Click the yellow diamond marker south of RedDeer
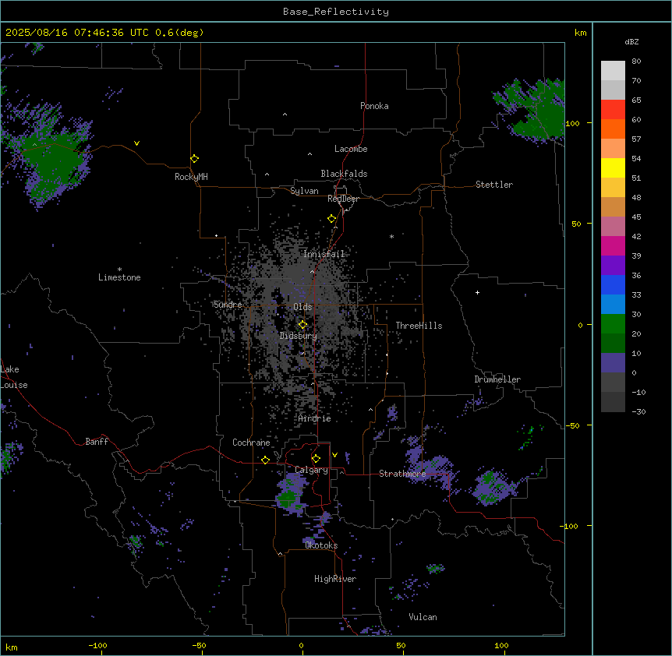This screenshot has height=656, width=672. (332, 219)
